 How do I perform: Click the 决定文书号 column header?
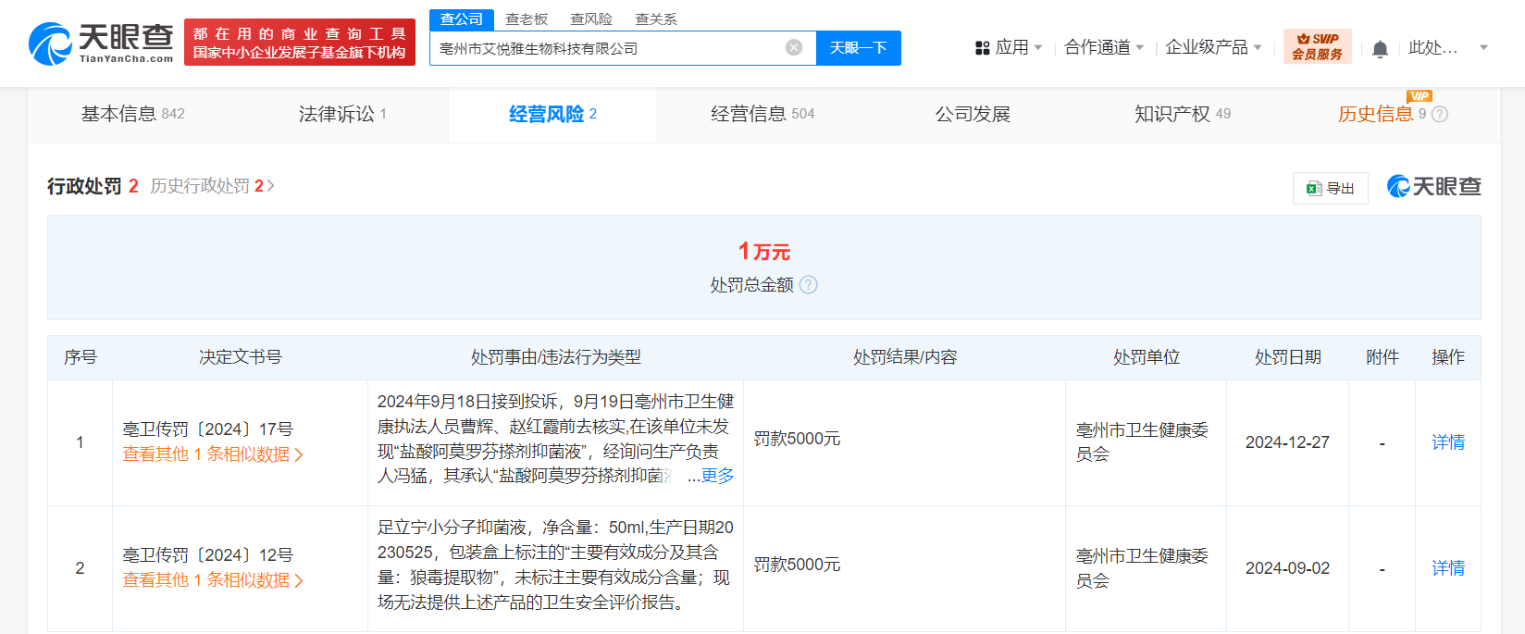tap(241, 357)
